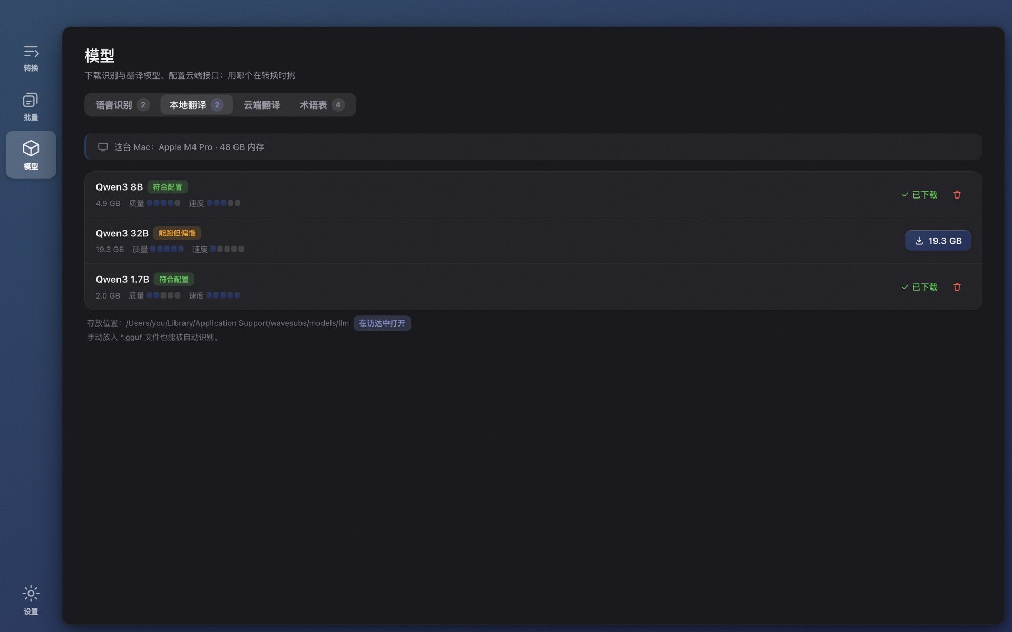Open the 云端翻译 tab

tap(261, 105)
